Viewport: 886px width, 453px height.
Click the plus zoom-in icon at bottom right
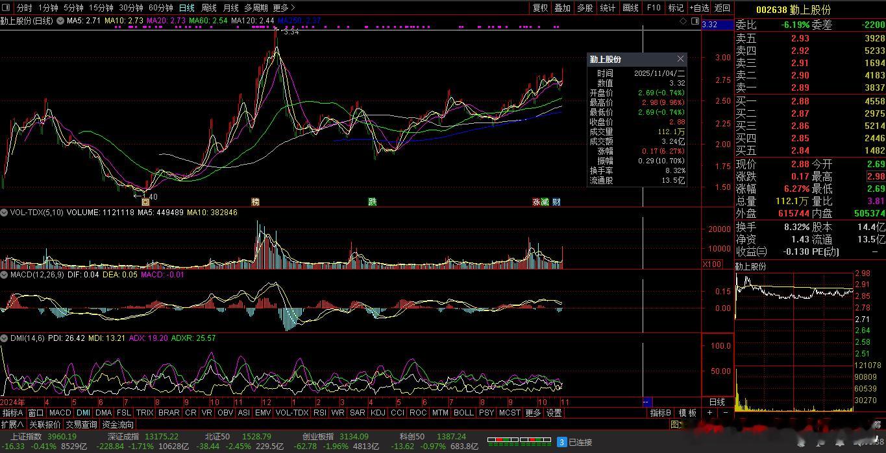(x=710, y=413)
